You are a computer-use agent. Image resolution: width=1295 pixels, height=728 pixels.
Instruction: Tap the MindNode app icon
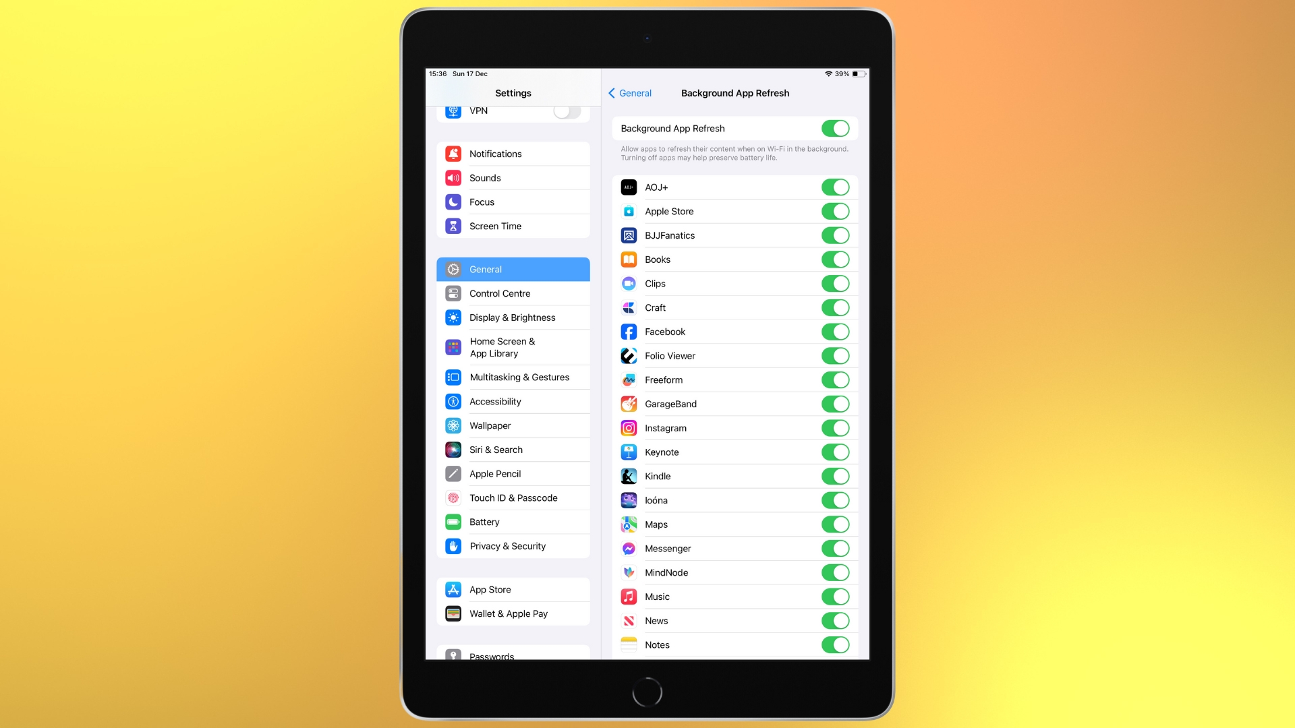tap(629, 572)
